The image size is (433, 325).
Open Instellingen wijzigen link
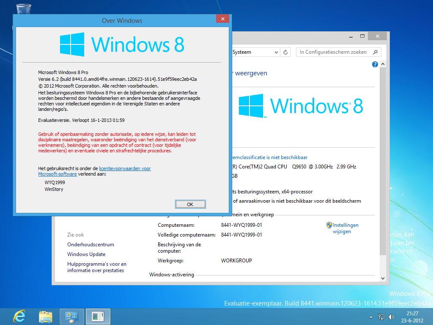tap(345, 228)
